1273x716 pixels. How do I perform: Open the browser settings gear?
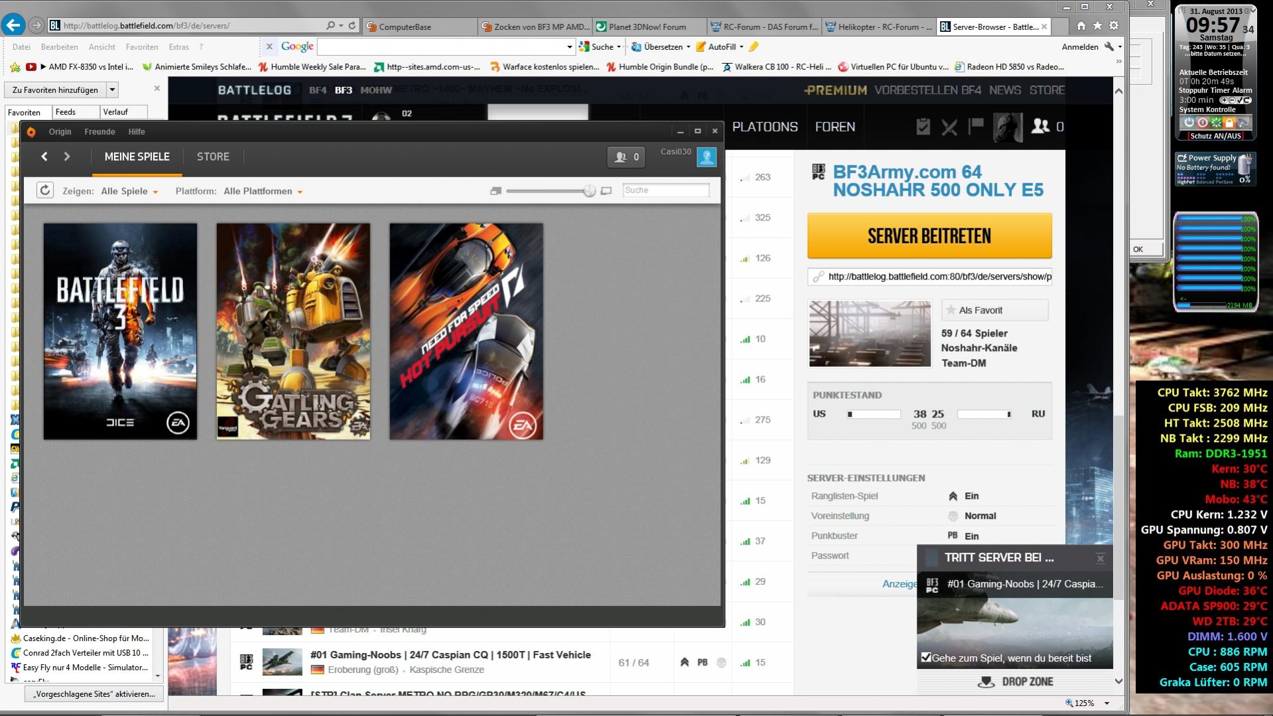pos(1114,25)
